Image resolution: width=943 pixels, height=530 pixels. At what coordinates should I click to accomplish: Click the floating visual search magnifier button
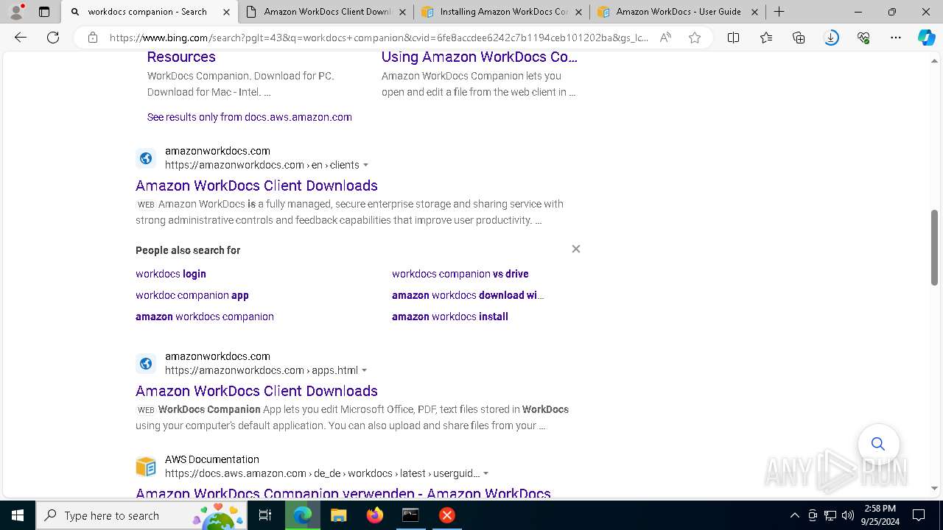(x=878, y=444)
